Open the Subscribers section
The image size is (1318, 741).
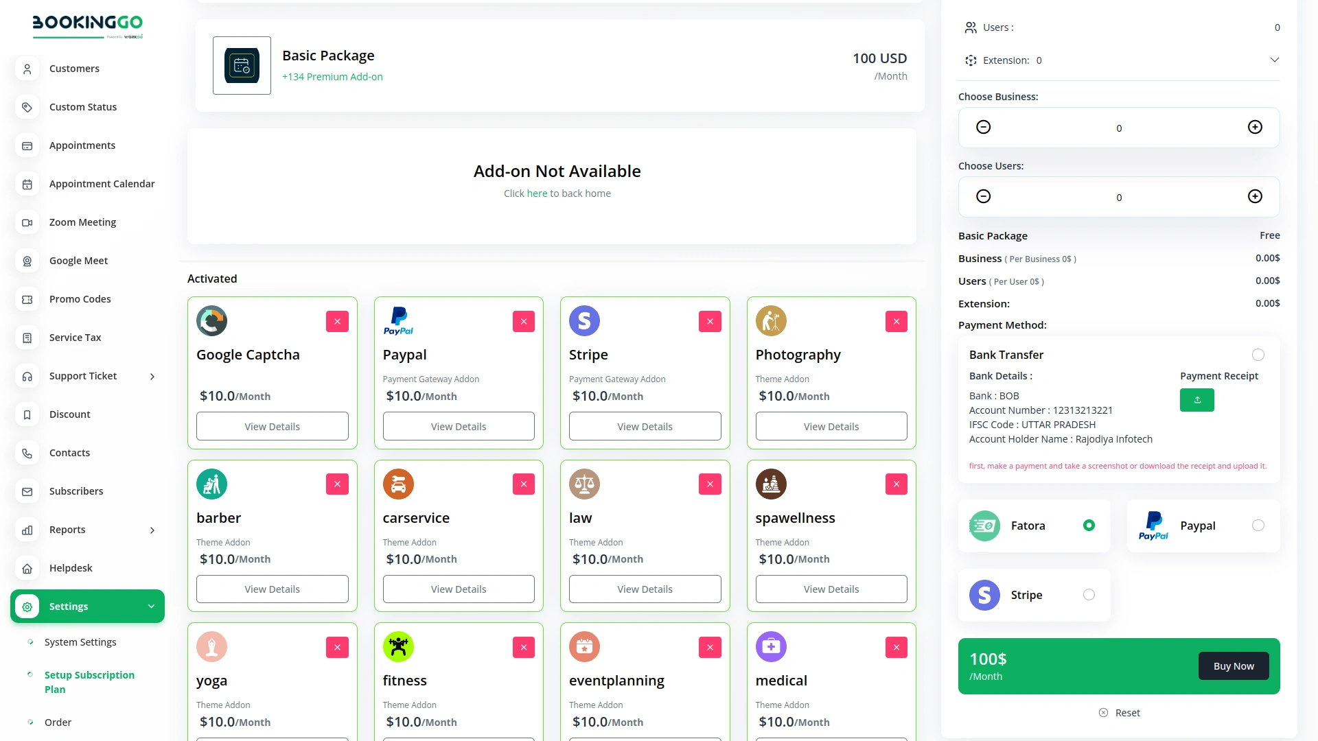point(76,491)
